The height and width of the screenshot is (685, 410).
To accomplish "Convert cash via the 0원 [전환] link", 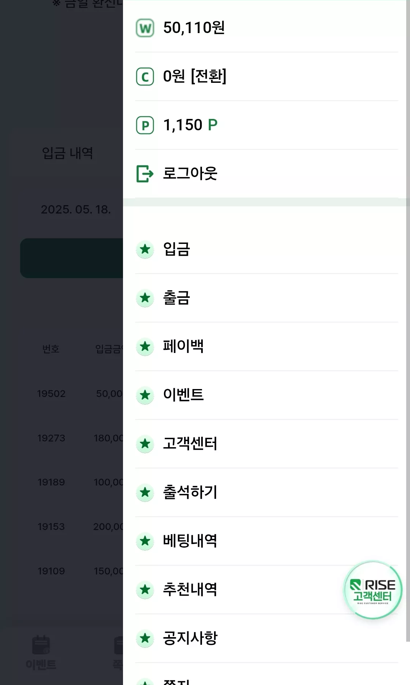I will click(x=195, y=76).
